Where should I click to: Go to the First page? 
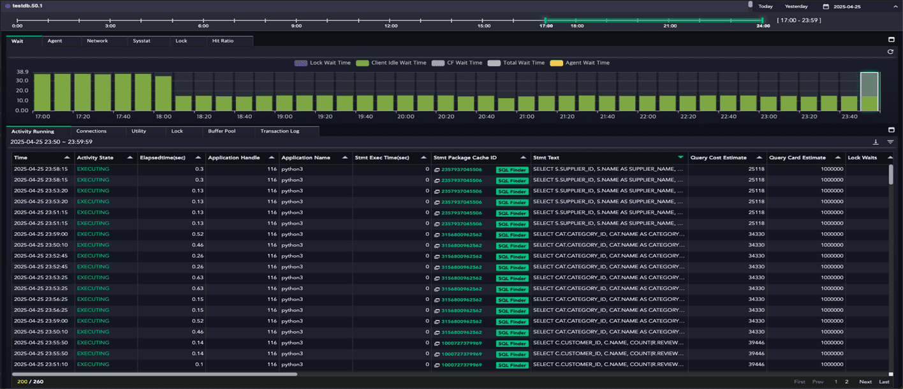799,381
